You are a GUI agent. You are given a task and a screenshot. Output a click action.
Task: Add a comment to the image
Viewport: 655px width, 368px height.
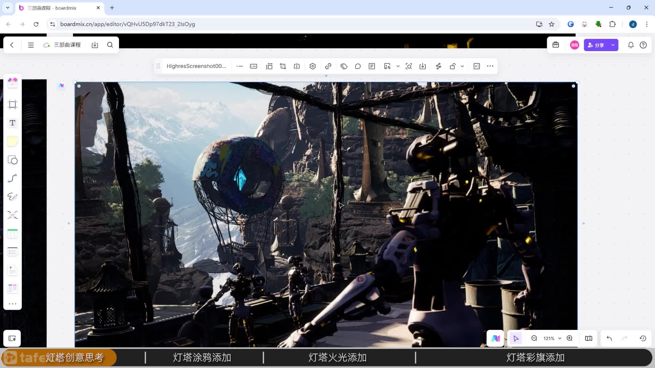coord(358,66)
